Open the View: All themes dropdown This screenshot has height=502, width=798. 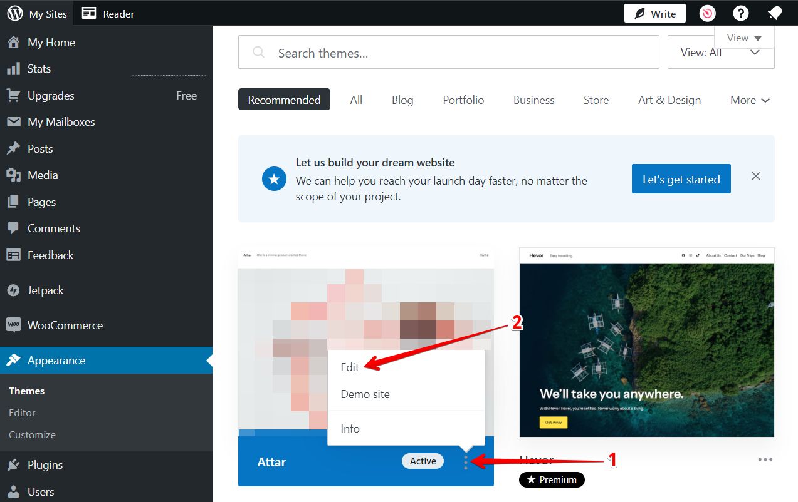click(721, 53)
